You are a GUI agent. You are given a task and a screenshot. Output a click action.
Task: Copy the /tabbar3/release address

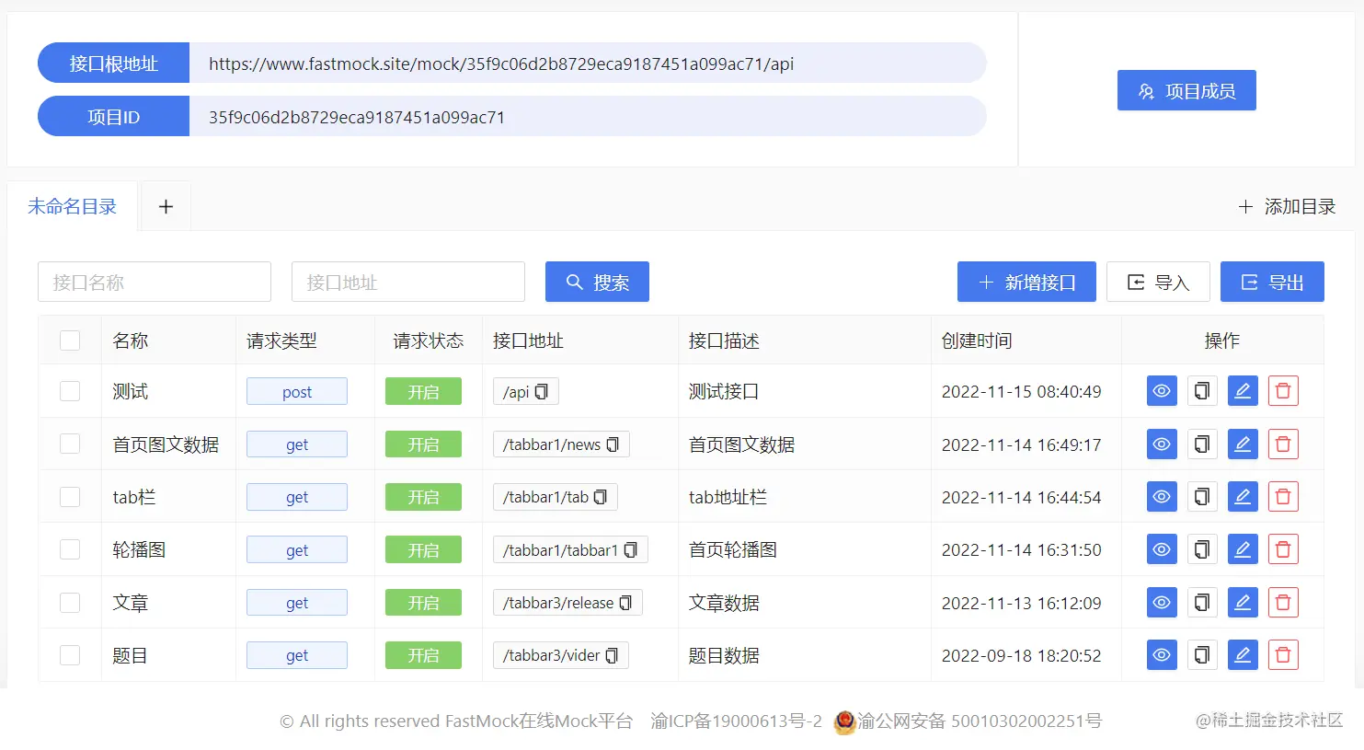click(625, 603)
